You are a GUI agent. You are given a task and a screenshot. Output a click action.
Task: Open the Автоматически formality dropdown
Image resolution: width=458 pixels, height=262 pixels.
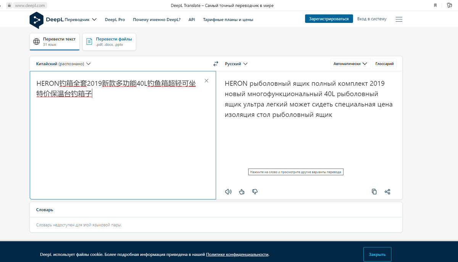coord(350,64)
